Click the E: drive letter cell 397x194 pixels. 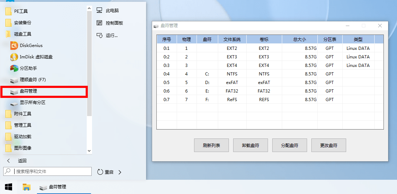pos(207,91)
